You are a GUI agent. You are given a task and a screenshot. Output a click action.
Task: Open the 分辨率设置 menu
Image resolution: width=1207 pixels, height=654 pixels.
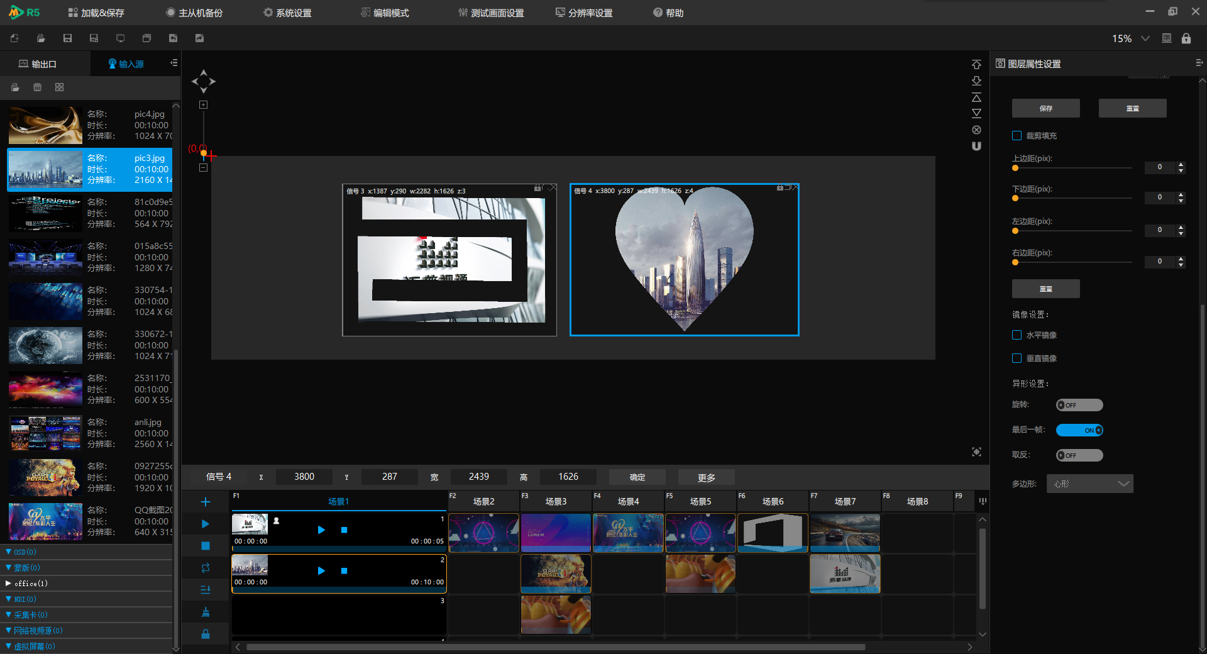[584, 13]
